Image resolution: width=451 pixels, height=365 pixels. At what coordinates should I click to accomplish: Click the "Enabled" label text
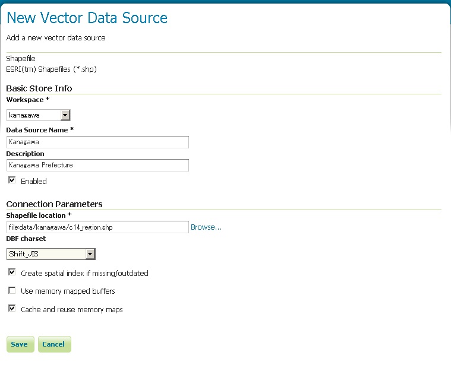point(33,181)
